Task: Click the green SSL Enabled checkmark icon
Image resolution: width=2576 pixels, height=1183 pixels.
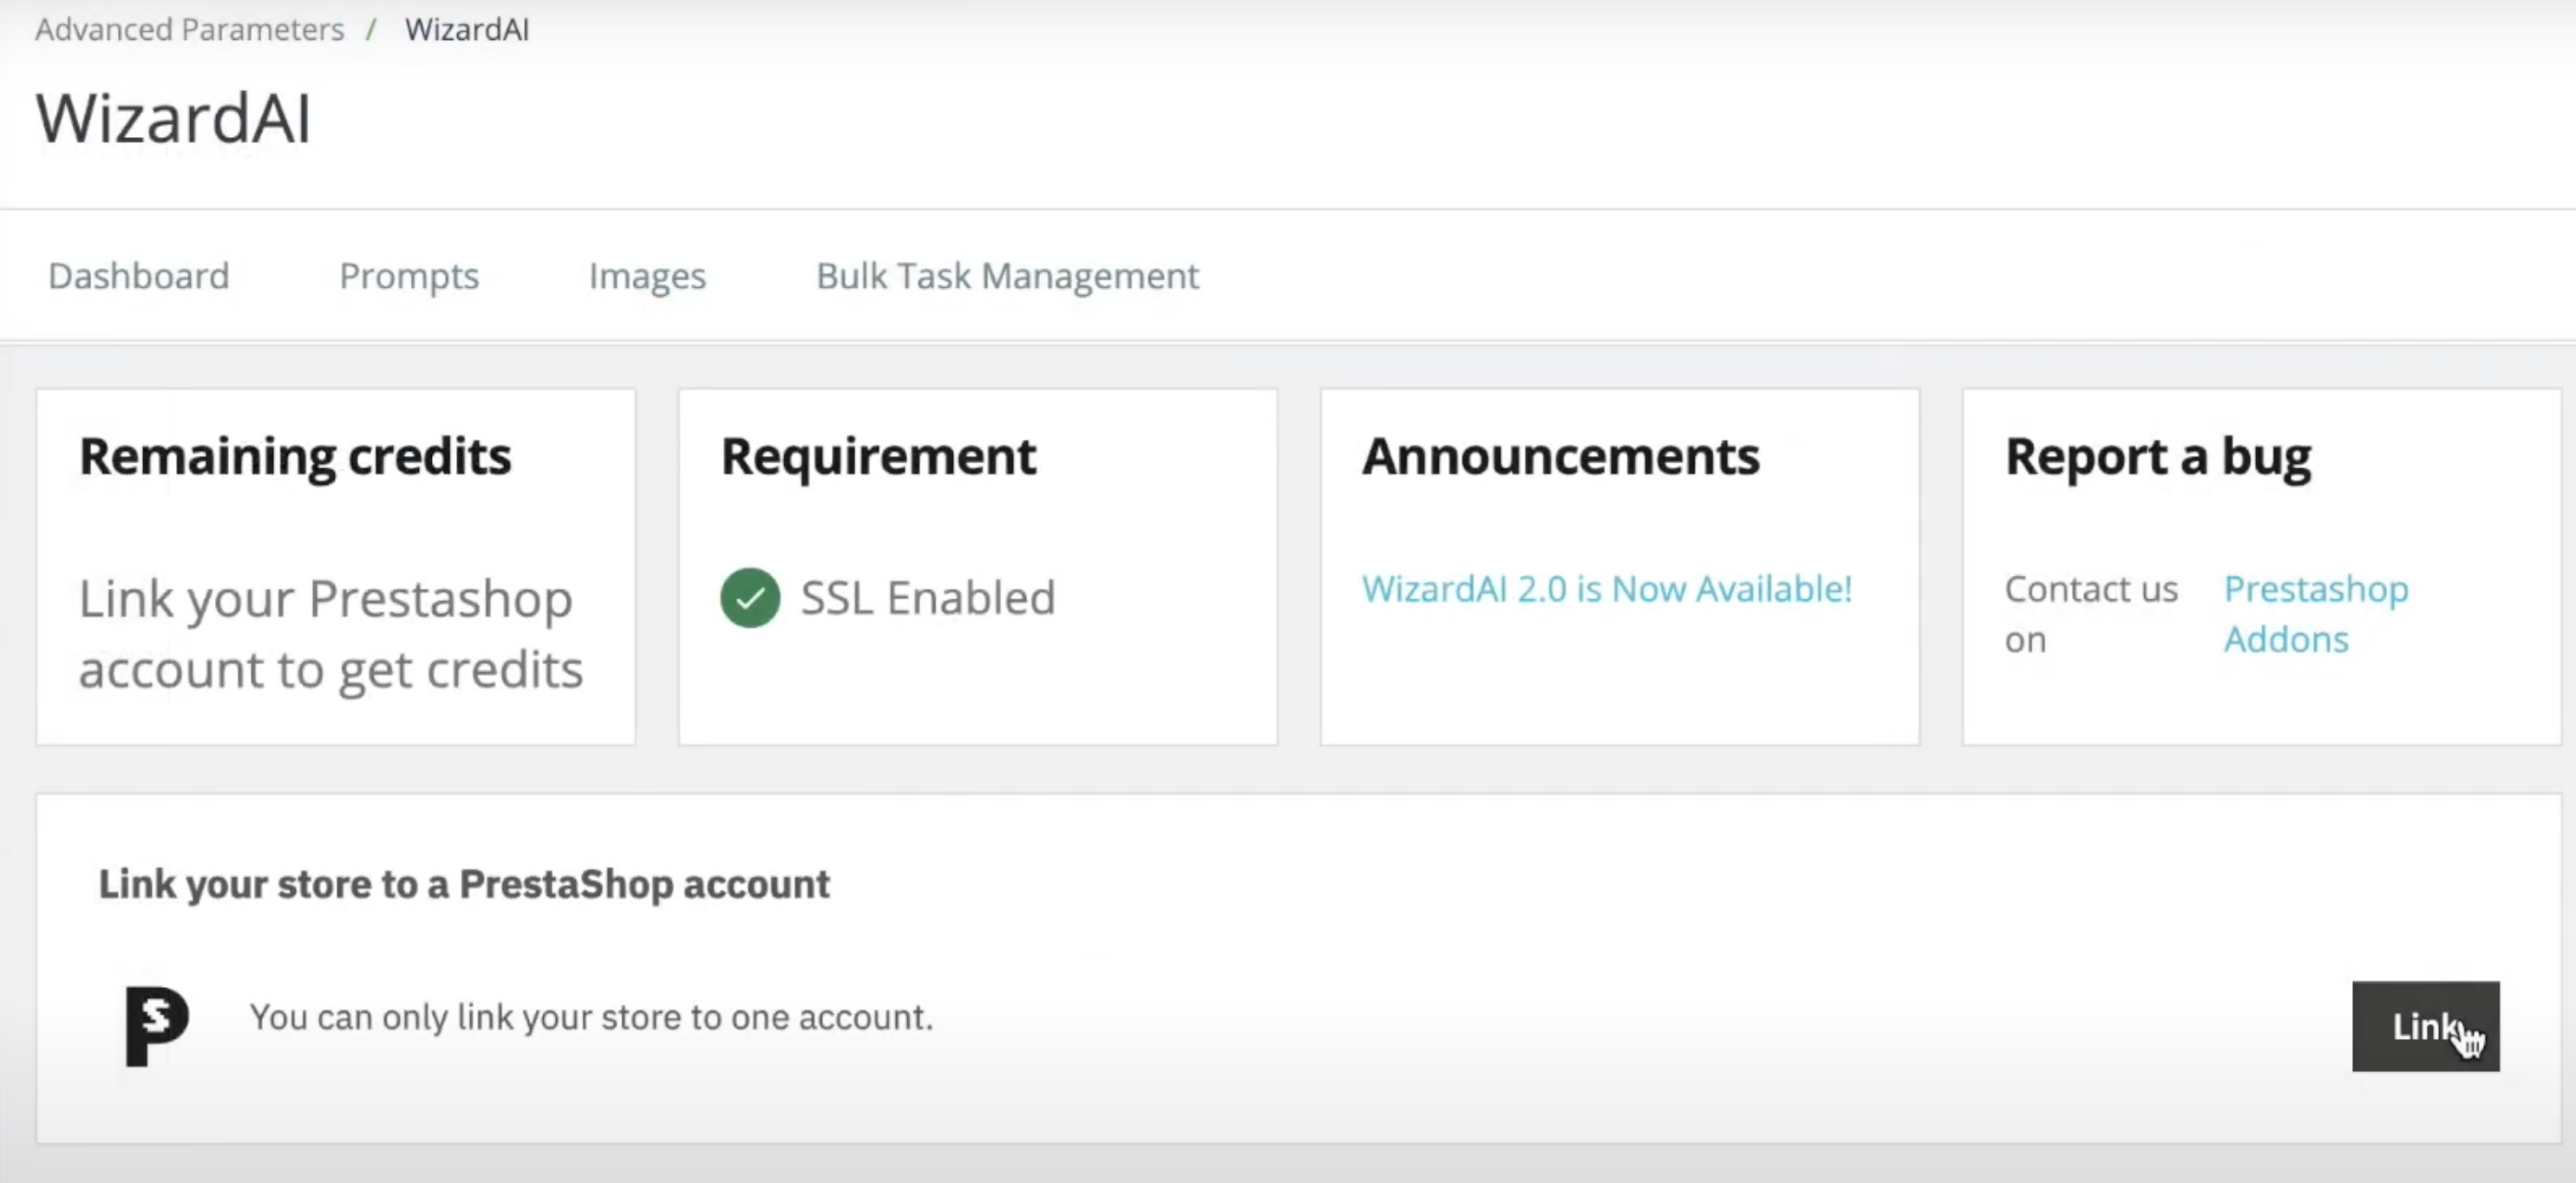Action: coord(750,597)
